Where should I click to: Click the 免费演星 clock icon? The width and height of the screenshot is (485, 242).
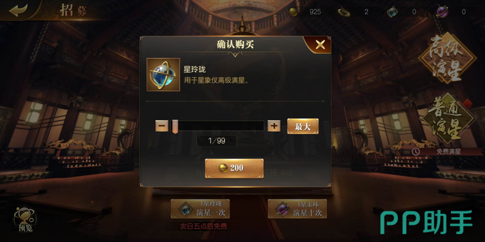point(416,152)
